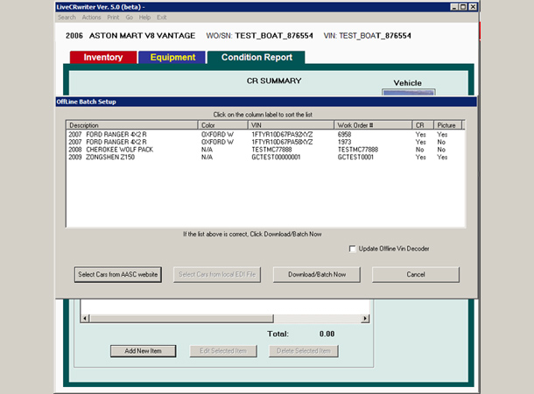Maximize the LiveCRwriter window
Image resolution: width=534 pixels, height=394 pixels.
(x=463, y=7)
